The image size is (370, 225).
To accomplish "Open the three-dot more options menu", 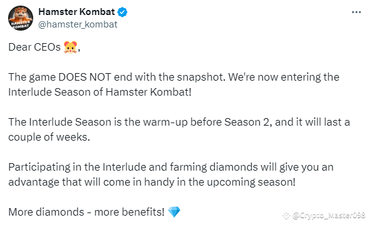I will pyautogui.click(x=356, y=12).
